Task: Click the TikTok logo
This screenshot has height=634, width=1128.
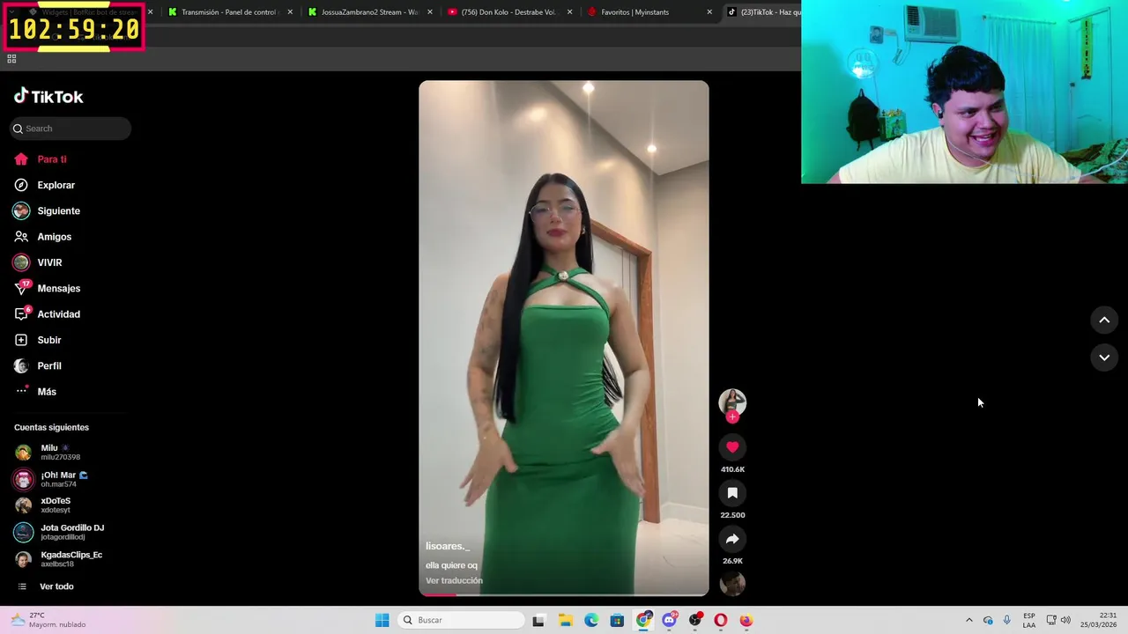Action: 48,96
